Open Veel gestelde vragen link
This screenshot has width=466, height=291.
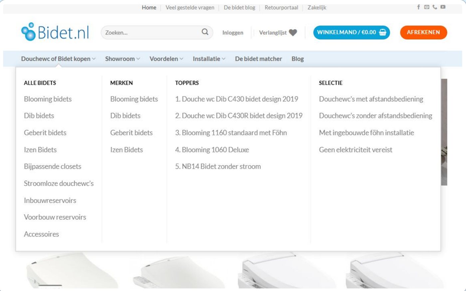click(x=190, y=7)
